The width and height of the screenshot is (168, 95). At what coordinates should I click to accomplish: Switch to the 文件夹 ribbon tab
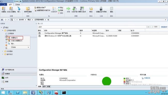18,5
